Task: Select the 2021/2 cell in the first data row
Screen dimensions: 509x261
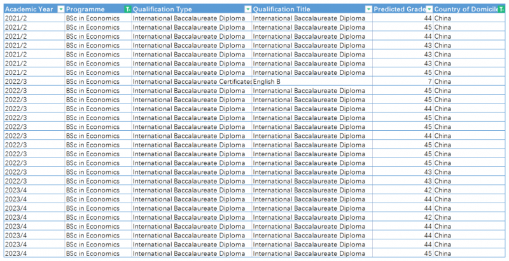Action: 34,18
